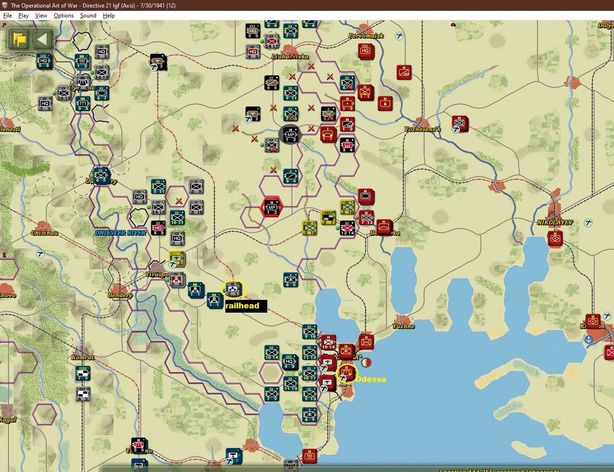Select the blue XXXX unit rated 7-5 at Komrat
The image size is (614, 472).
83,373
